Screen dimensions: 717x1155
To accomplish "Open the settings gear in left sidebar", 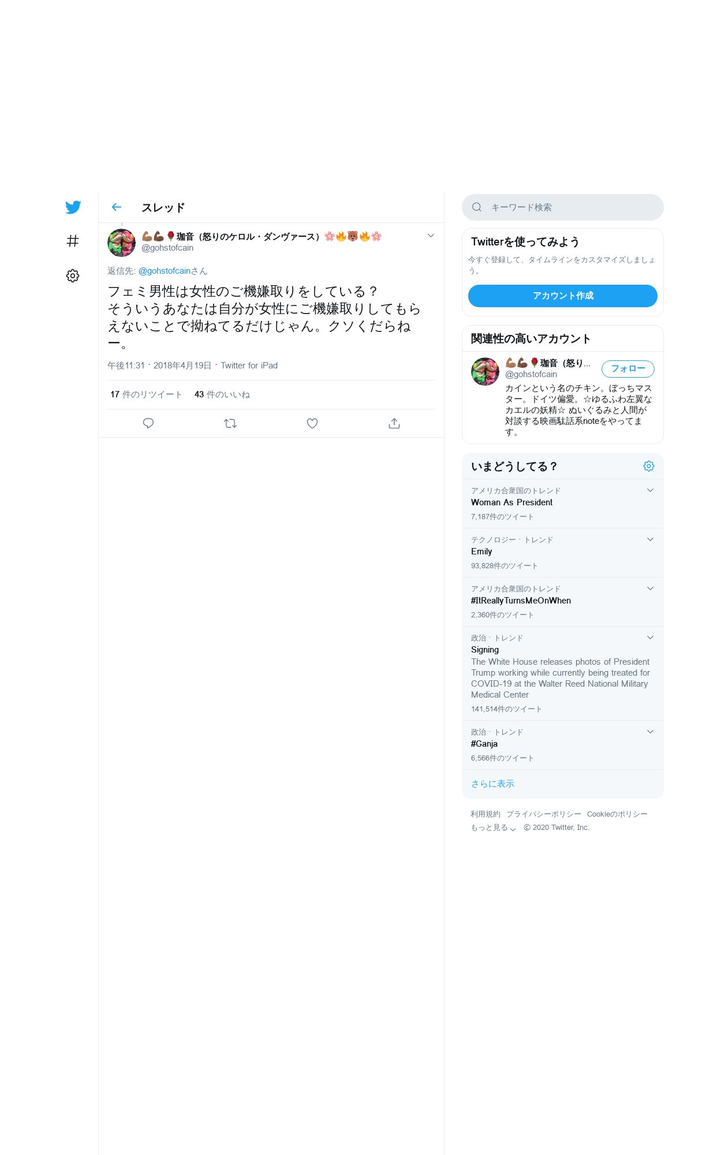I will tap(73, 275).
